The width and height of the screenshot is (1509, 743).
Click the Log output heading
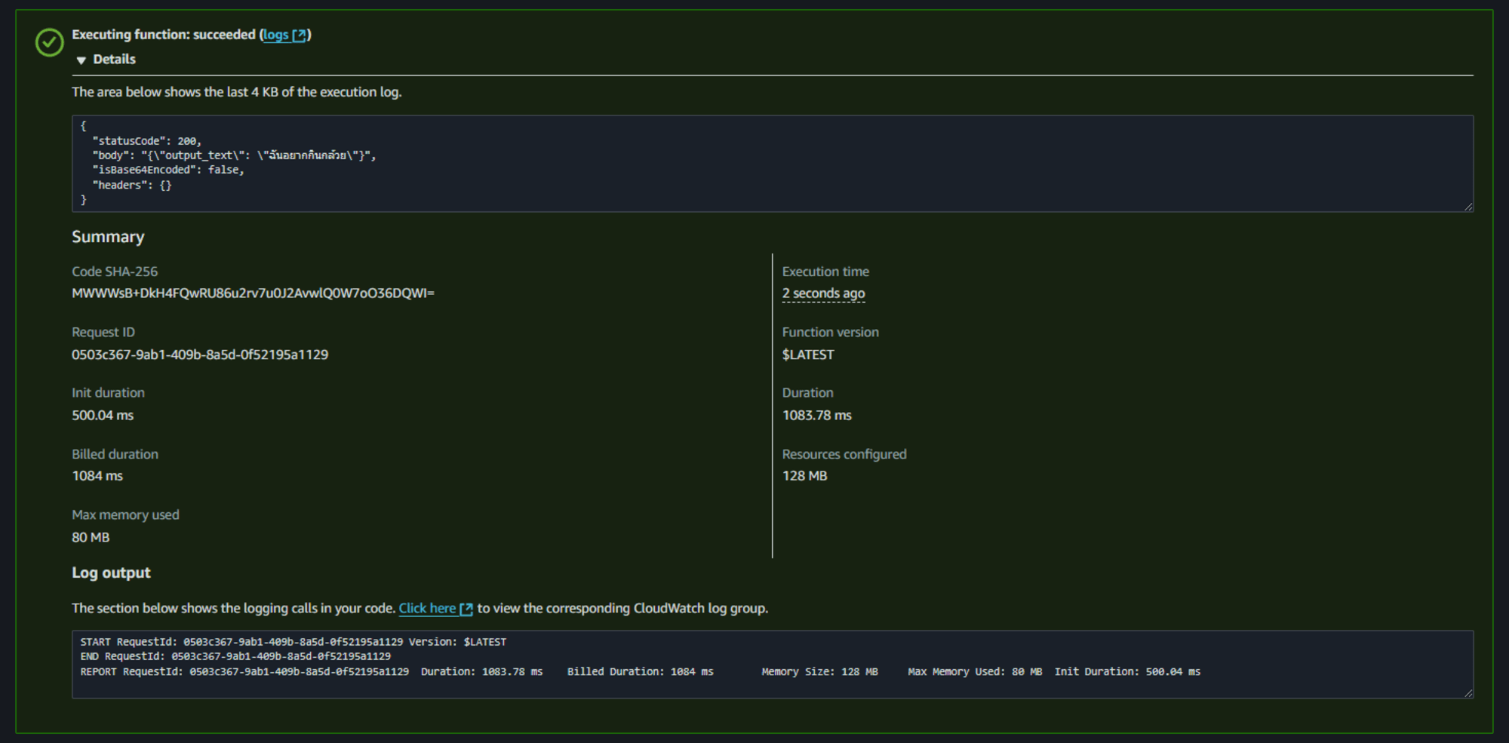tap(111, 573)
